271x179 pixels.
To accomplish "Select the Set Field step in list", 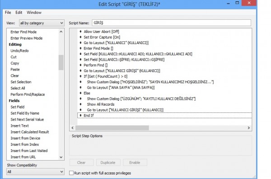I will (18, 107).
